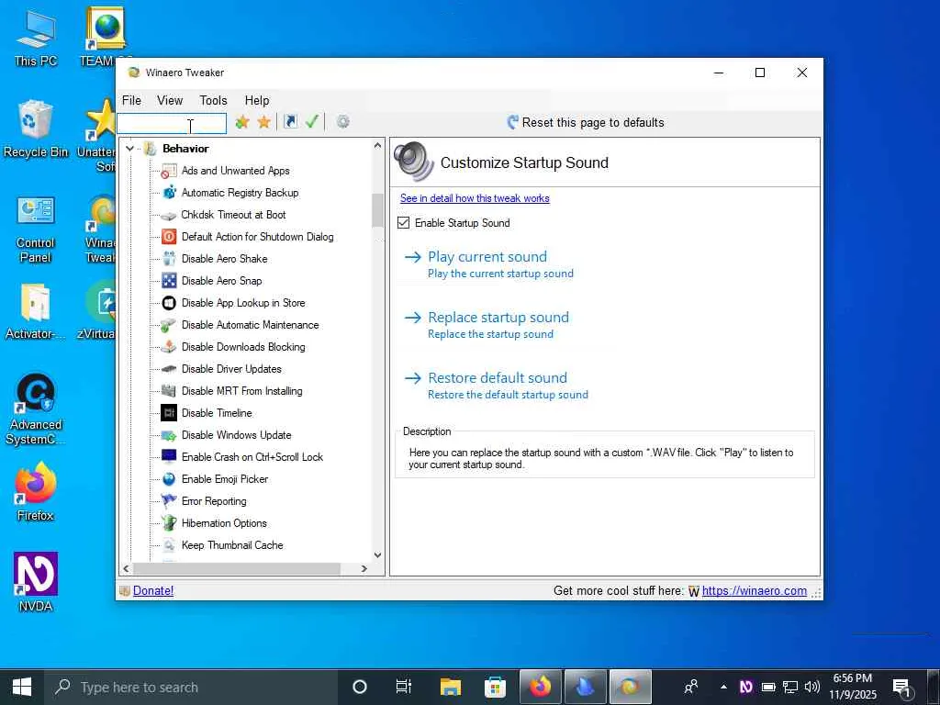Click the Disable Aero Shake icon
Viewport: 940px width, 705px height.
pyautogui.click(x=169, y=258)
